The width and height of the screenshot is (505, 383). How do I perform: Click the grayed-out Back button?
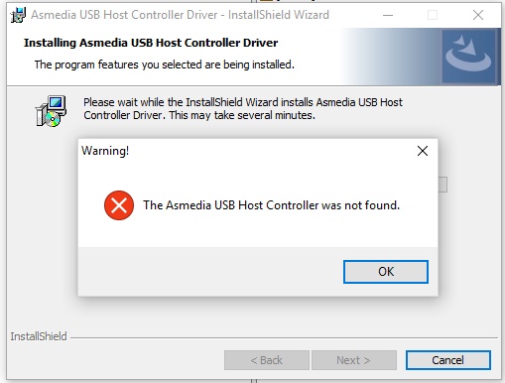click(267, 360)
